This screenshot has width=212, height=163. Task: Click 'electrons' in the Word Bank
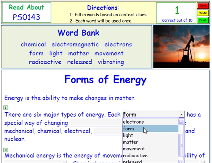click(x=118, y=45)
